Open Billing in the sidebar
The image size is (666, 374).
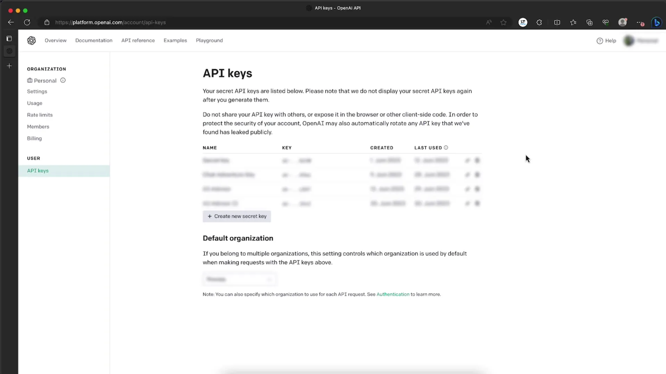(34, 138)
